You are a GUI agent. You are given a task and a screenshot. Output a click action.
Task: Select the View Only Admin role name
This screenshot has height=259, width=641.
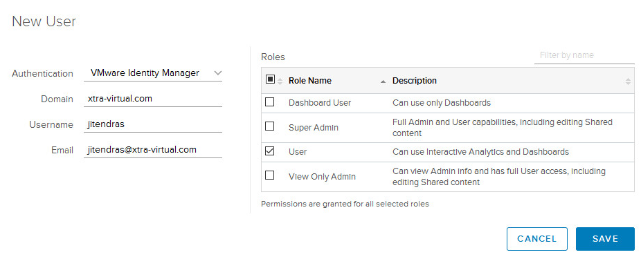[x=322, y=177]
